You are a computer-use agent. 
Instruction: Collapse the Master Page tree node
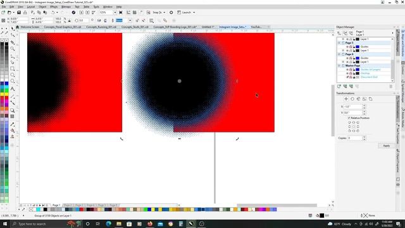point(339,66)
